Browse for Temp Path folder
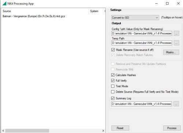The image size is (183, 133). (176, 43)
